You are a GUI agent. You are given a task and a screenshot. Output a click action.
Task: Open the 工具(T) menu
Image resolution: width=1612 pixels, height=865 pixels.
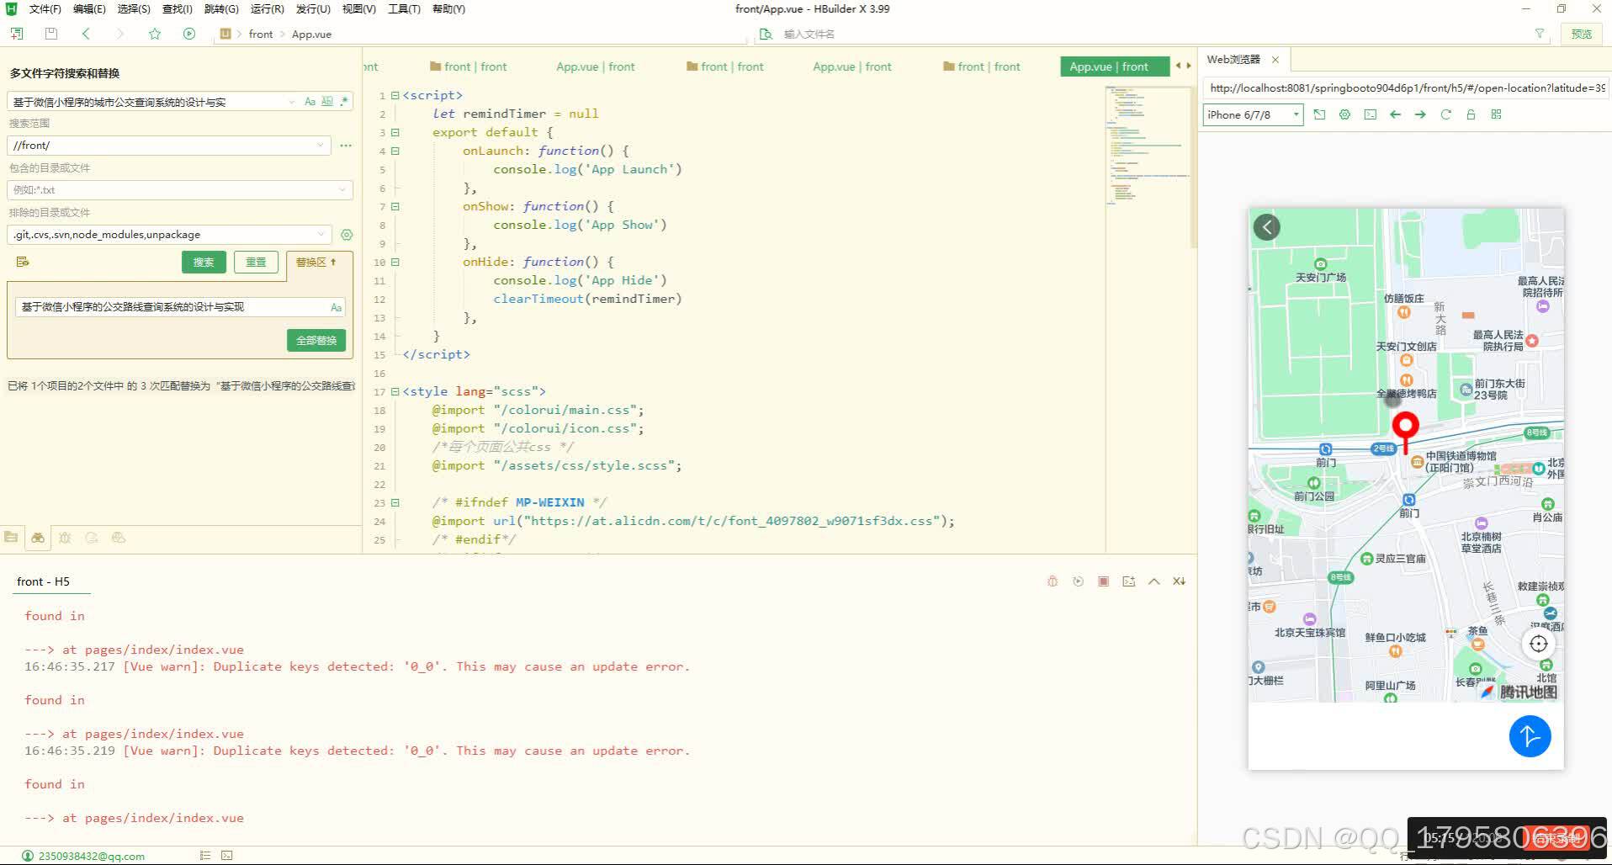click(x=404, y=9)
